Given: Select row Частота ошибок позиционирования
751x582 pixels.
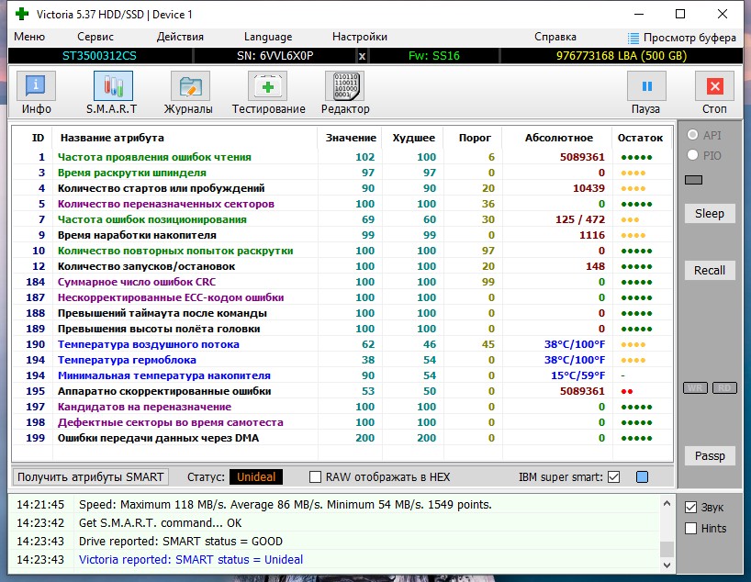Looking at the screenshot, I should click(342, 219).
